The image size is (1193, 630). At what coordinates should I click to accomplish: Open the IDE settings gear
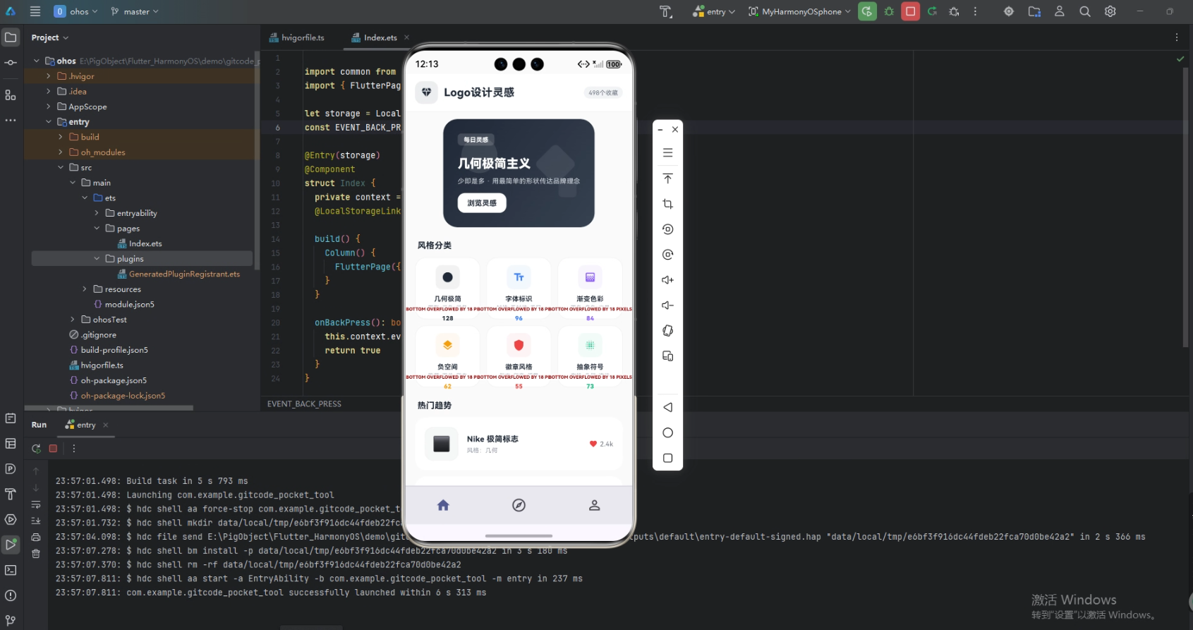[1110, 11]
